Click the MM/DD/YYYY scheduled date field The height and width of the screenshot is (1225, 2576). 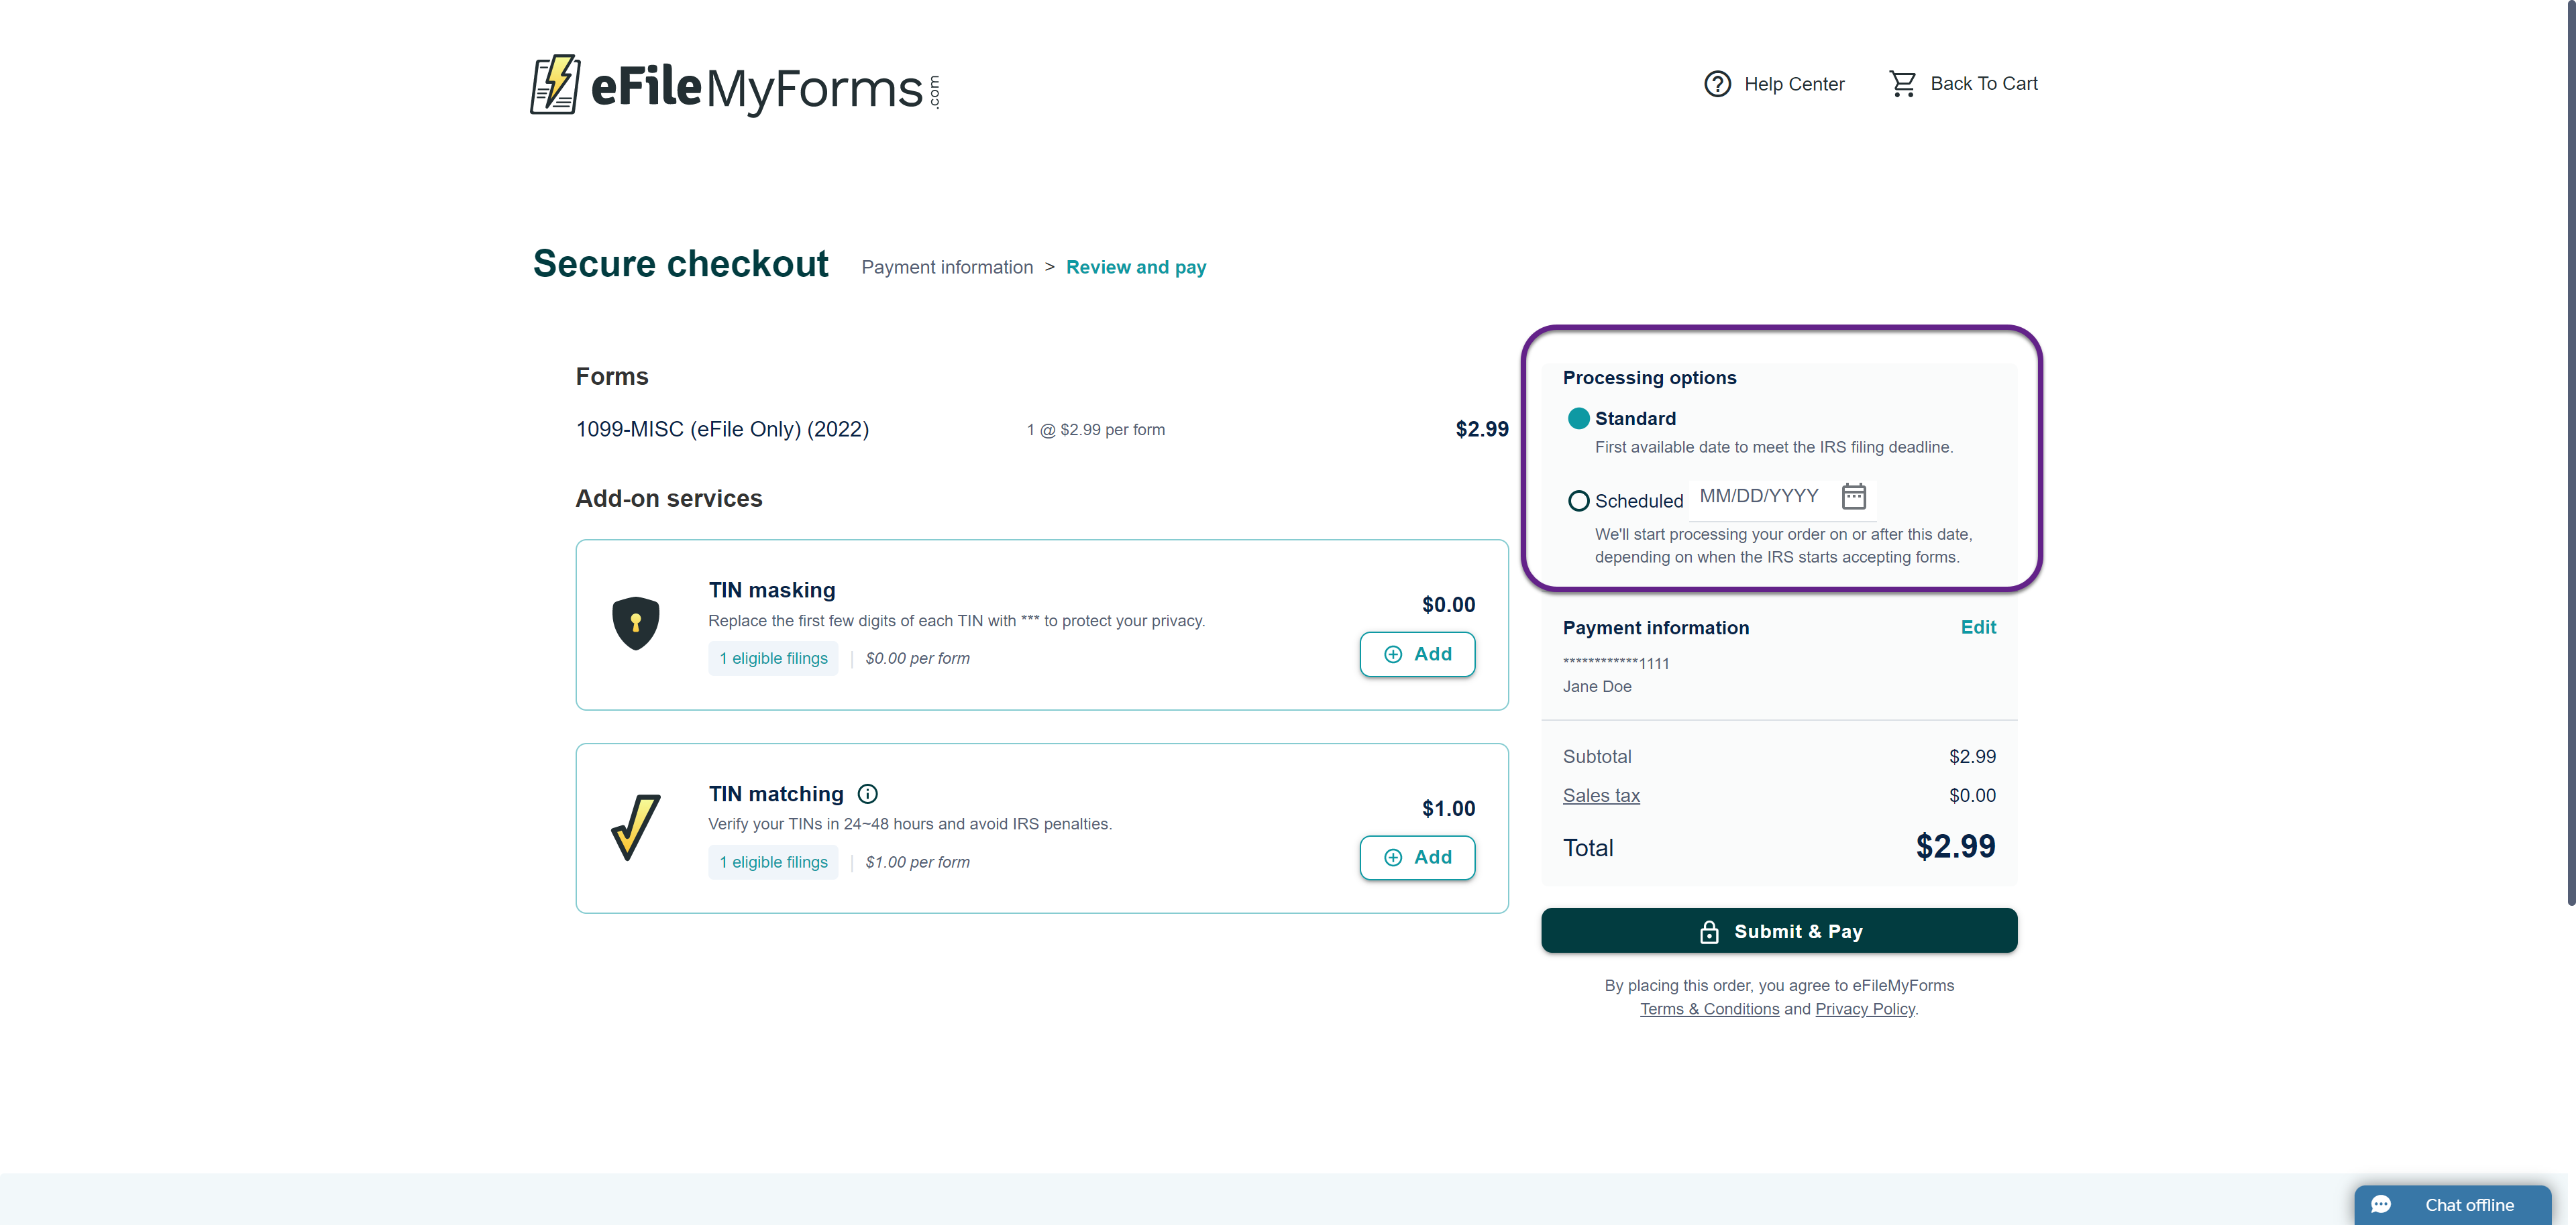[x=1759, y=497]
